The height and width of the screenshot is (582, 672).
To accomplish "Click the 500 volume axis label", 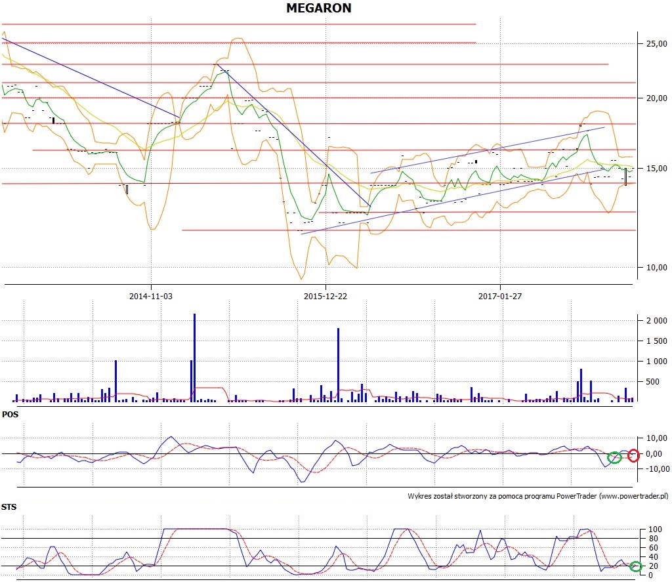I will [652, 382].
